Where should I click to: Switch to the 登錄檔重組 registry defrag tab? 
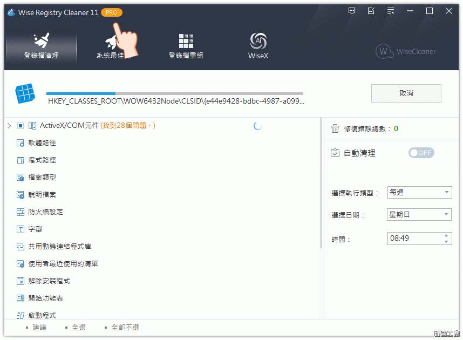(186, 46)
